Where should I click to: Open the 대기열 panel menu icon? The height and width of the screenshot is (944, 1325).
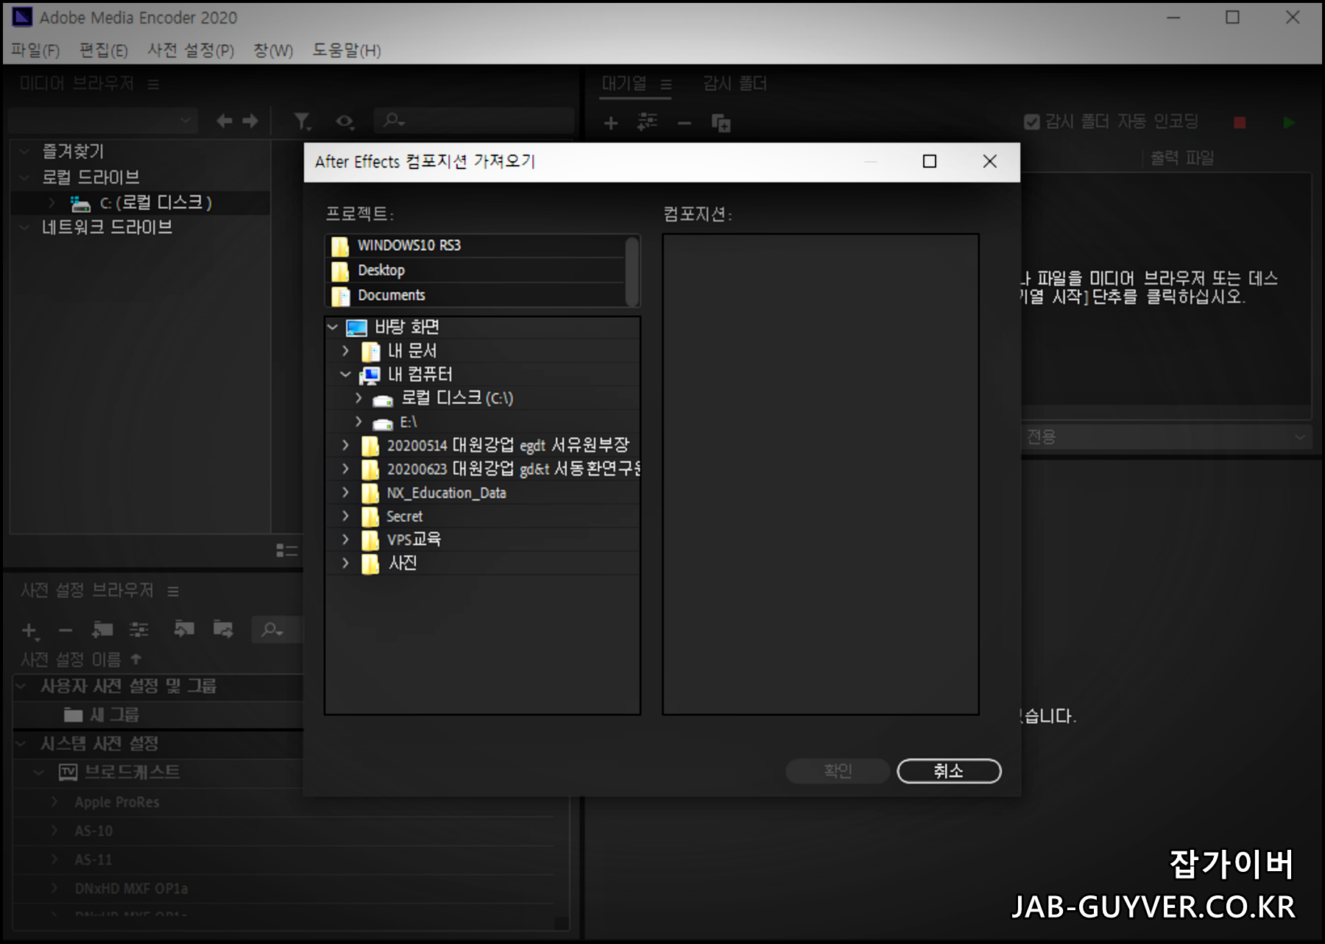tap(666, 85)
